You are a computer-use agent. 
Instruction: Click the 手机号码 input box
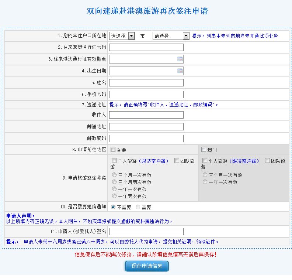click(146, 95)
